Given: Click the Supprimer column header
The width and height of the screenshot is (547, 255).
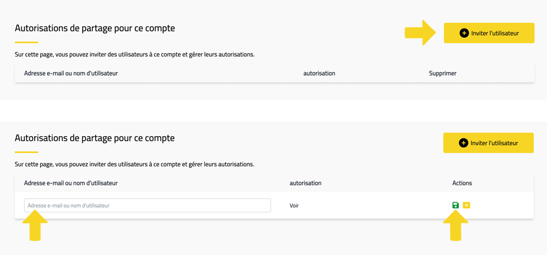Looking at the screenshot, I should (442, 73).
